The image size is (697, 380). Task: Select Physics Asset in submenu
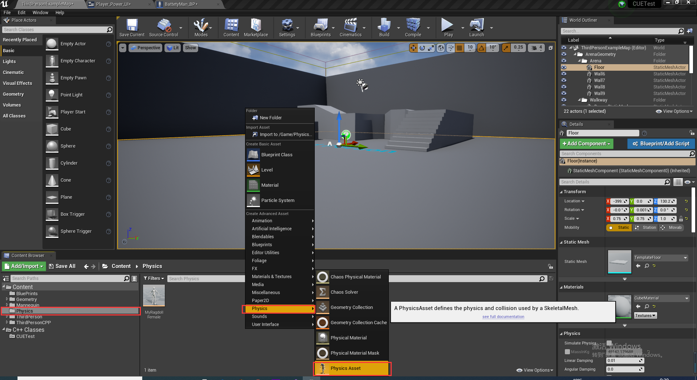(352, 368)
